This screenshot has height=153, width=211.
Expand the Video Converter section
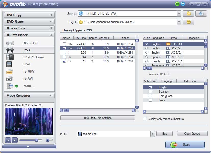pyautogui.click(x=29, y=95)
